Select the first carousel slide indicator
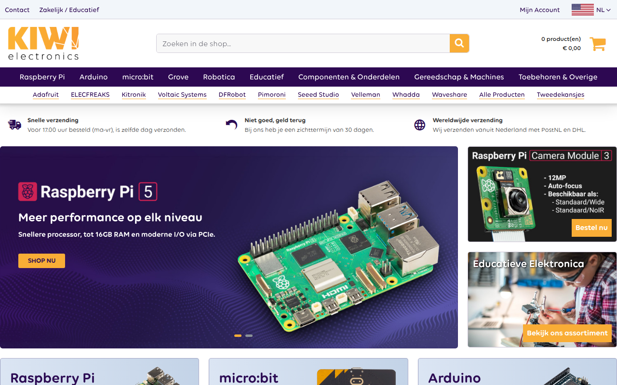 click(238, 335)
